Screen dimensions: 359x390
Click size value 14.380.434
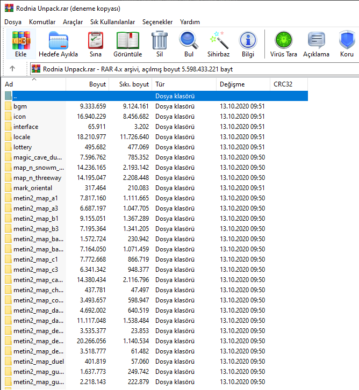(91, 279)
